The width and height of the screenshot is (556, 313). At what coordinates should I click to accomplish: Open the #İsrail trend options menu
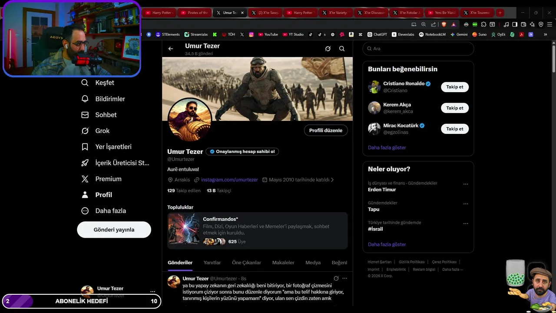click(466, 223)
